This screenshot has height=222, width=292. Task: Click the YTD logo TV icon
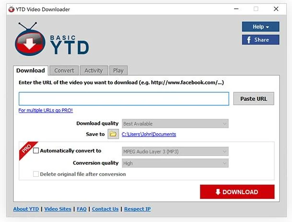pos(30,39)
